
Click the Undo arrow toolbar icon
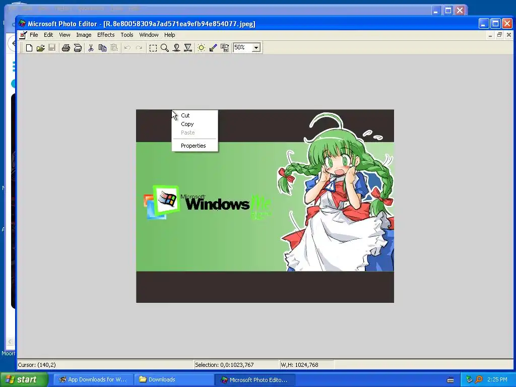[x=127, y=48]
